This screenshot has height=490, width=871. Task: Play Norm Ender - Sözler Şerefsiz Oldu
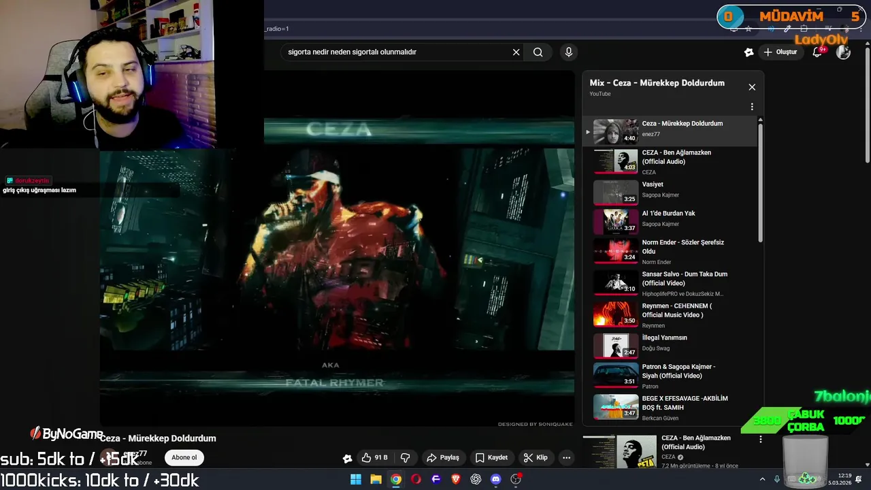[670, 251]
